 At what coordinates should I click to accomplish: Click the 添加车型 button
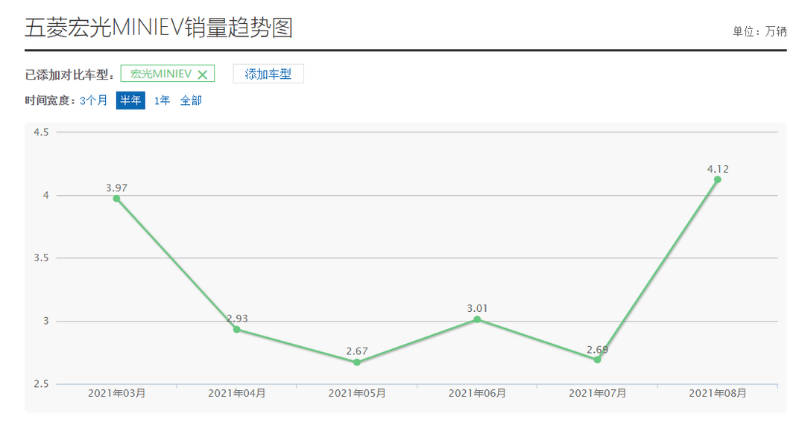tap(268, 74)
